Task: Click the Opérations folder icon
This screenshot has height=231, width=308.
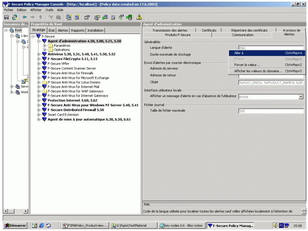Action: pos(51,50)
